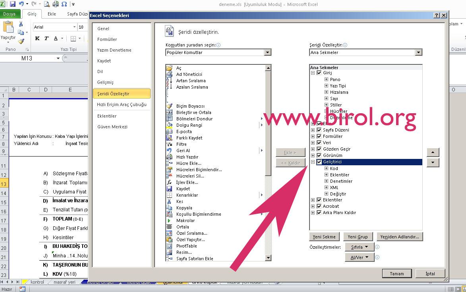This screenshot has height=292, width=466.
Task: Open the Şeridi Özelleştir Ana Sekmeler dropdown
Action: (418, 52)
